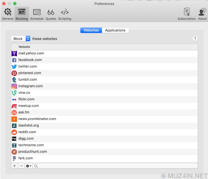Open the About pane

(x=202, y=14)
